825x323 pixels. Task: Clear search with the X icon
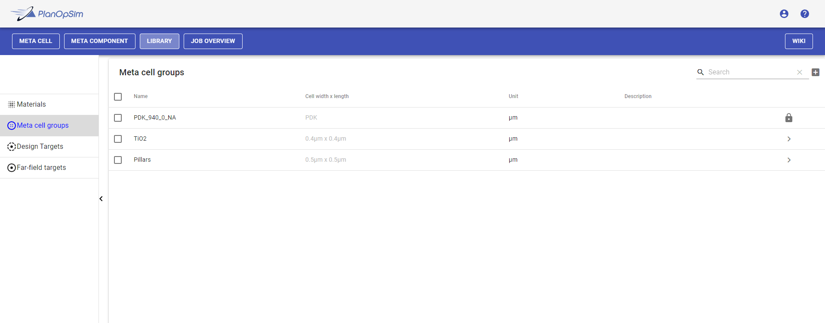799,72
